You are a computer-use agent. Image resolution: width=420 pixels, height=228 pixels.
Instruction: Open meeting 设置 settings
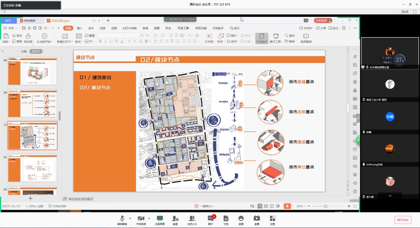point(272,219)
